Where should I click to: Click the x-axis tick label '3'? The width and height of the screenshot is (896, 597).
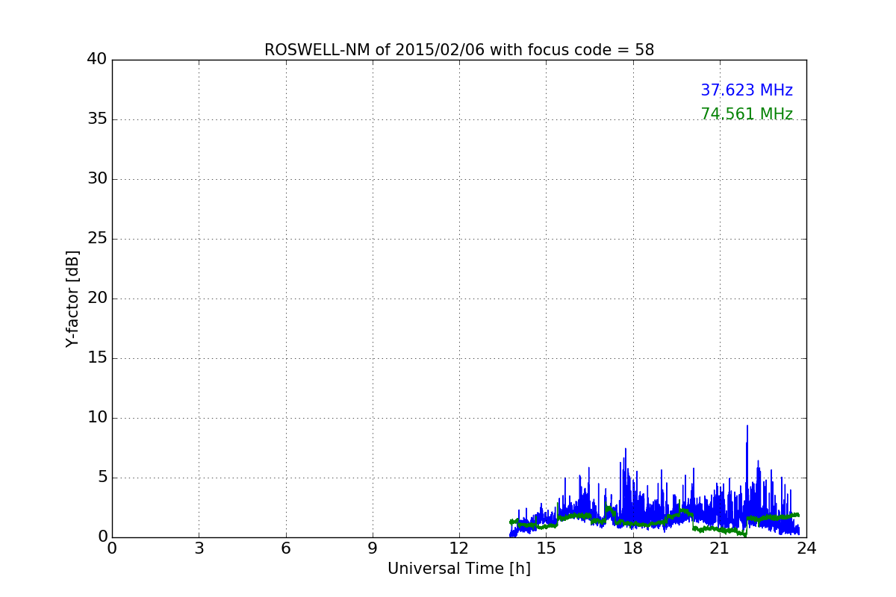pos(199,548)
